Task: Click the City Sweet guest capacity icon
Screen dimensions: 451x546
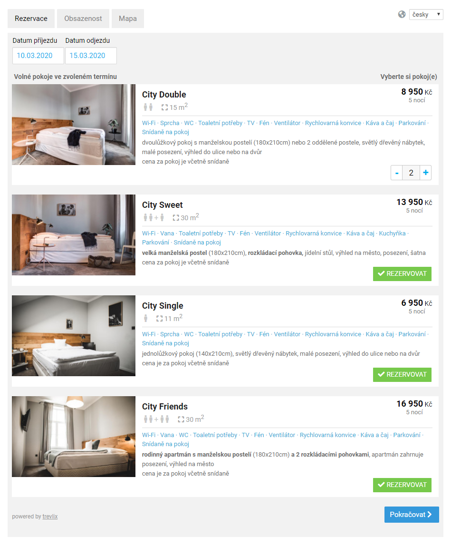Action: (154, 218)
